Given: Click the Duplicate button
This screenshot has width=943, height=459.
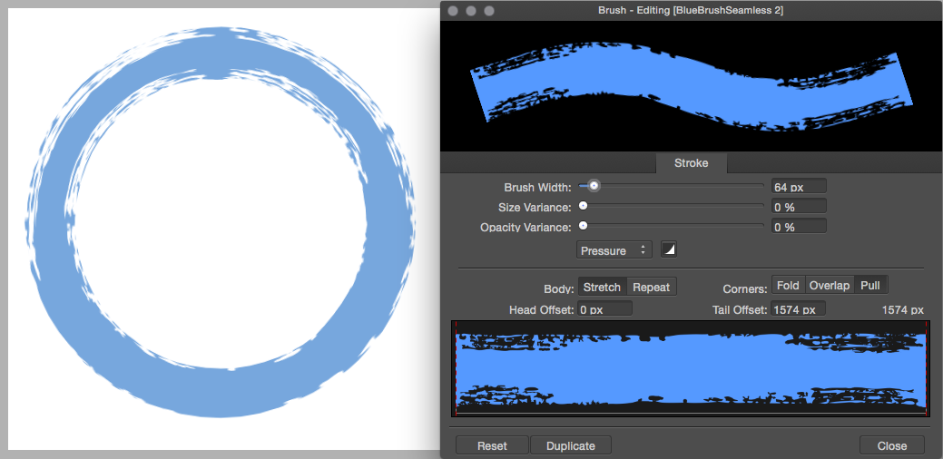Looking at the screenshot, I should [571, 445].
